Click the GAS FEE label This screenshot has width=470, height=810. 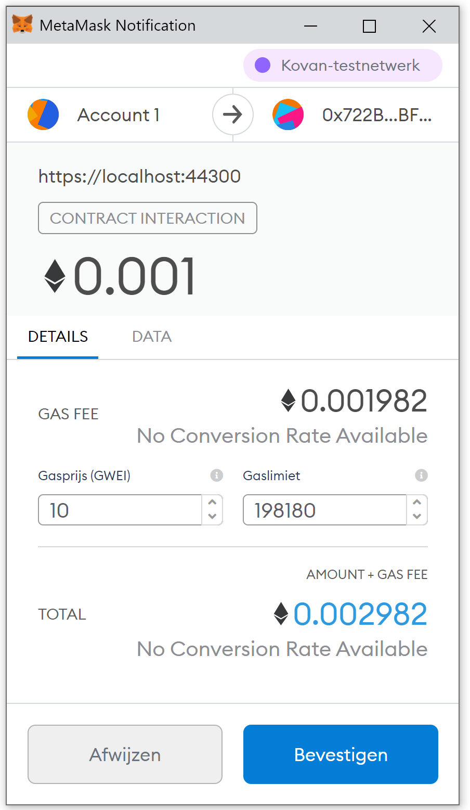click(x=68, y=414)
